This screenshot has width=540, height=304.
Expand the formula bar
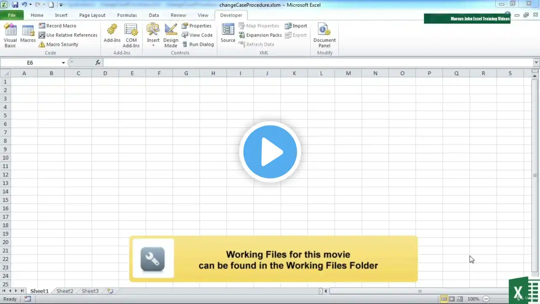536,62
